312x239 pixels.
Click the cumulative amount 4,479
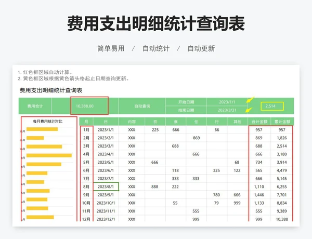pos(282,170)
